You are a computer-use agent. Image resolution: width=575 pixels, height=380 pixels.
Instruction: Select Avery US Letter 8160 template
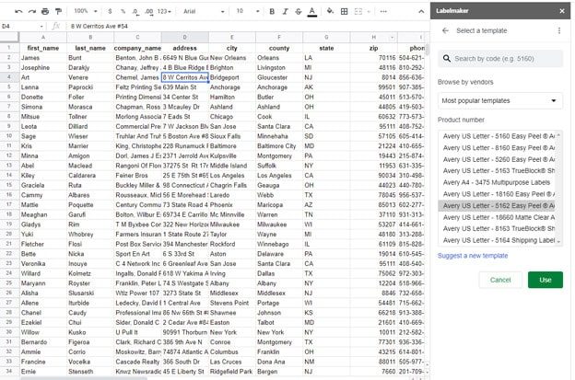pyautogui.click(x=499, y=148)
